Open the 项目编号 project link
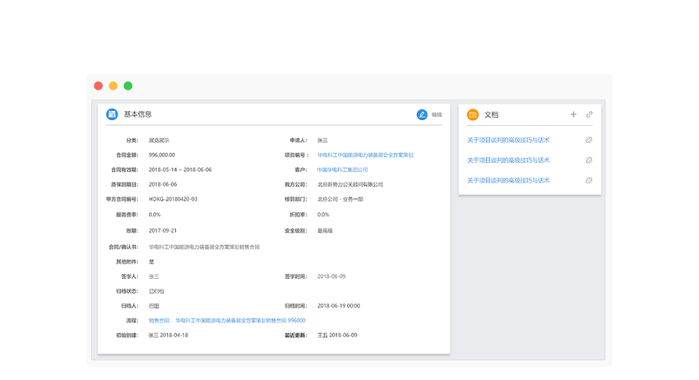Screen dimensions: 699x380 [x=365, y=155]
